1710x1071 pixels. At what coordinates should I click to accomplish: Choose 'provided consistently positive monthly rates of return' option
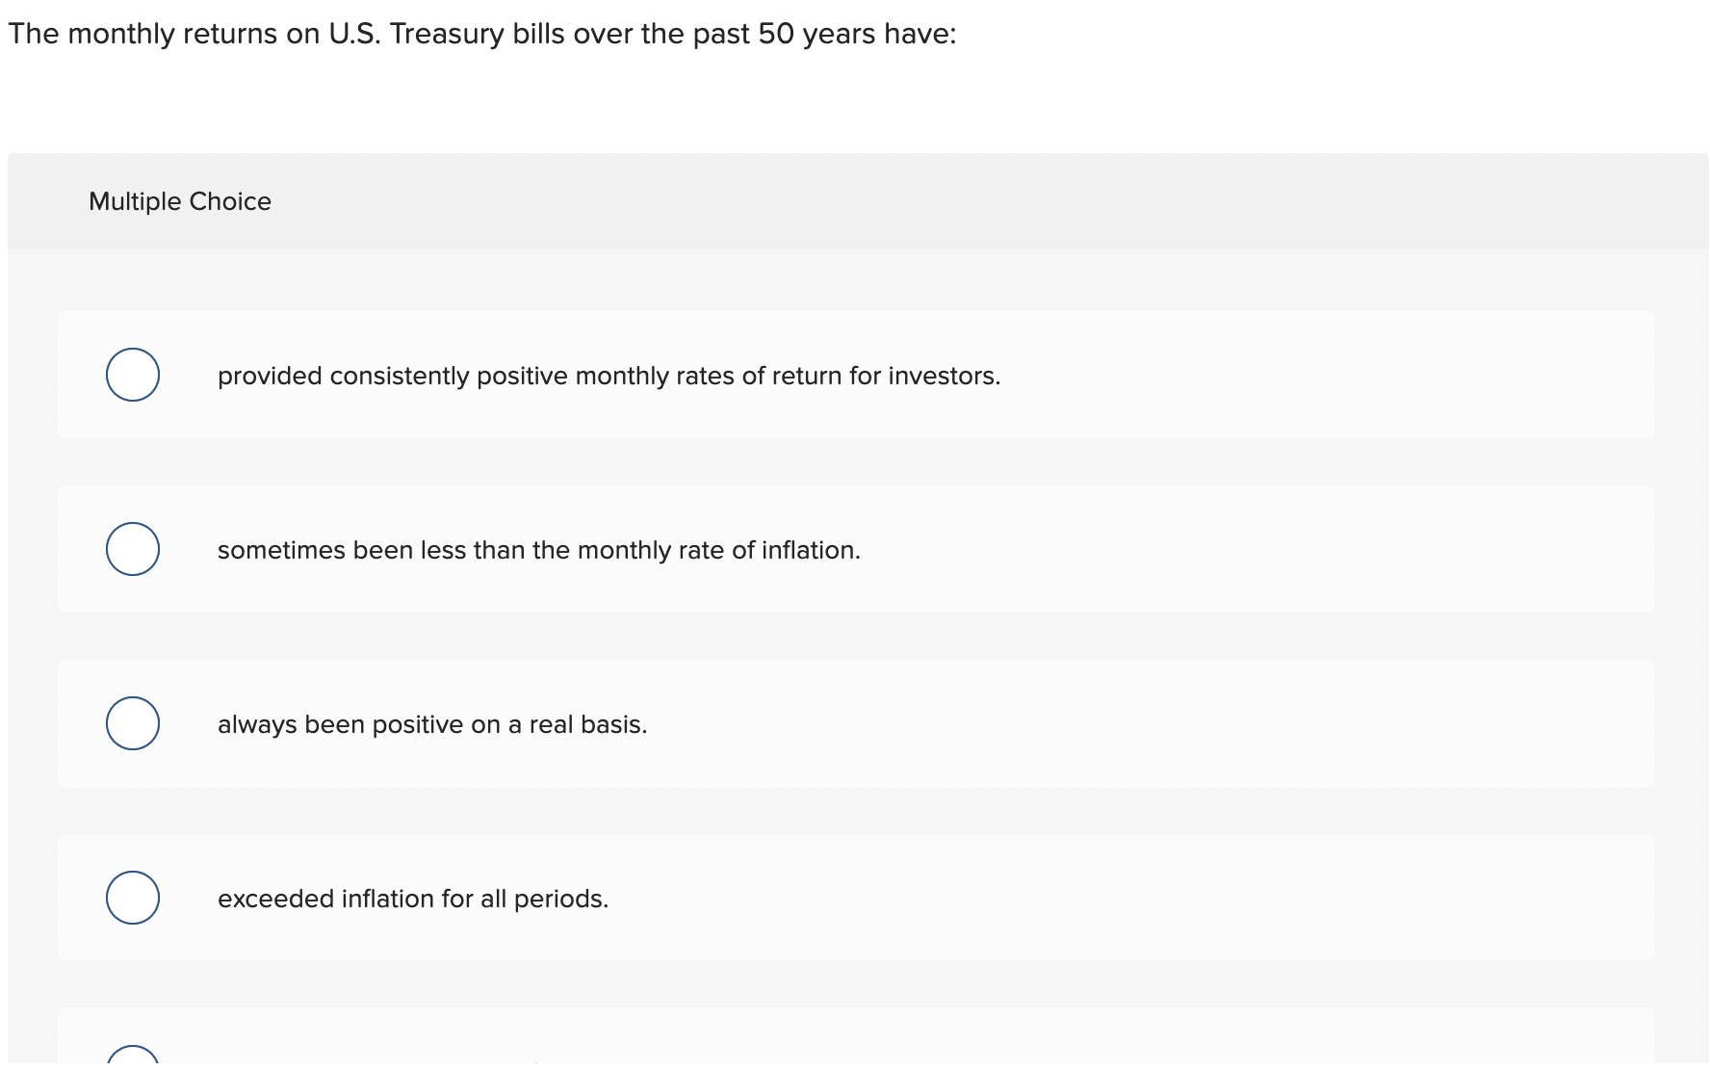tap(608, 376)
